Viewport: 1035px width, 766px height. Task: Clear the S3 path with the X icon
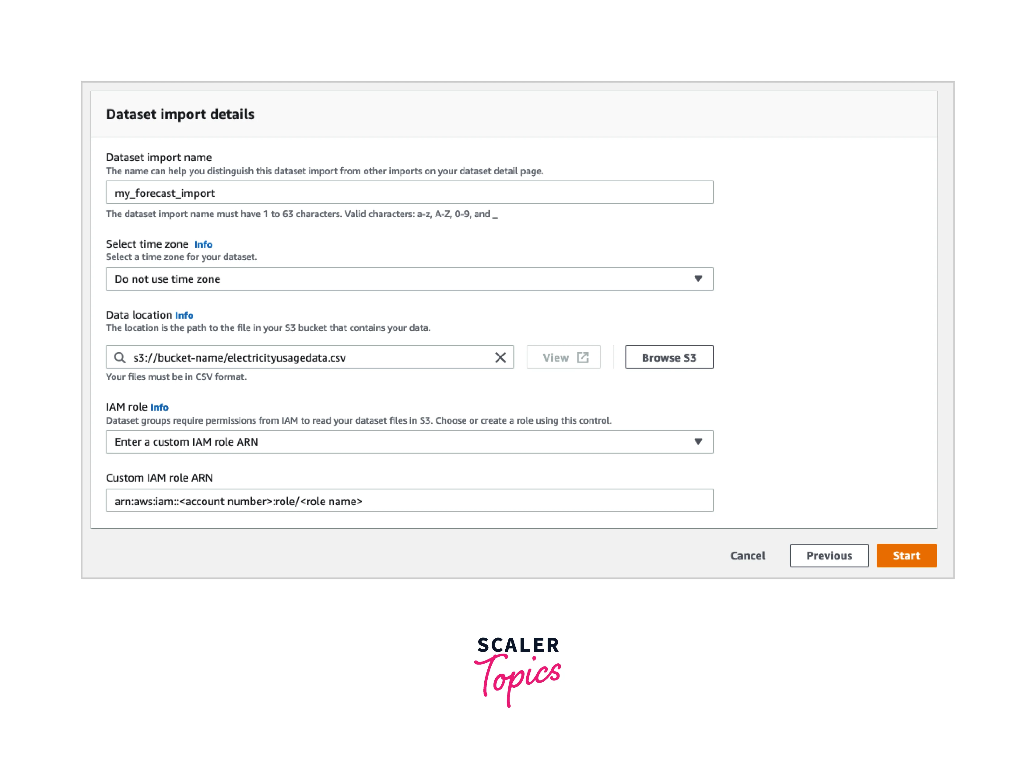(500, 358)
